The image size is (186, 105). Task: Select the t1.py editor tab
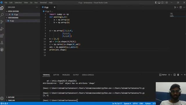coord(49,7)
